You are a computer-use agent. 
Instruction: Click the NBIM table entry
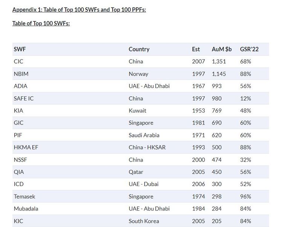click(21, 74)
